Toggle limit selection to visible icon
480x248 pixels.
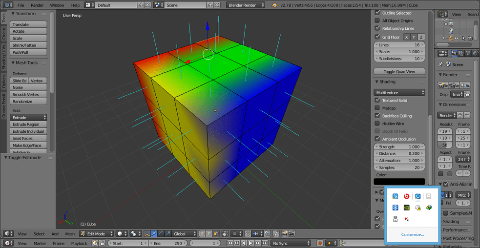tap(225, 234)
